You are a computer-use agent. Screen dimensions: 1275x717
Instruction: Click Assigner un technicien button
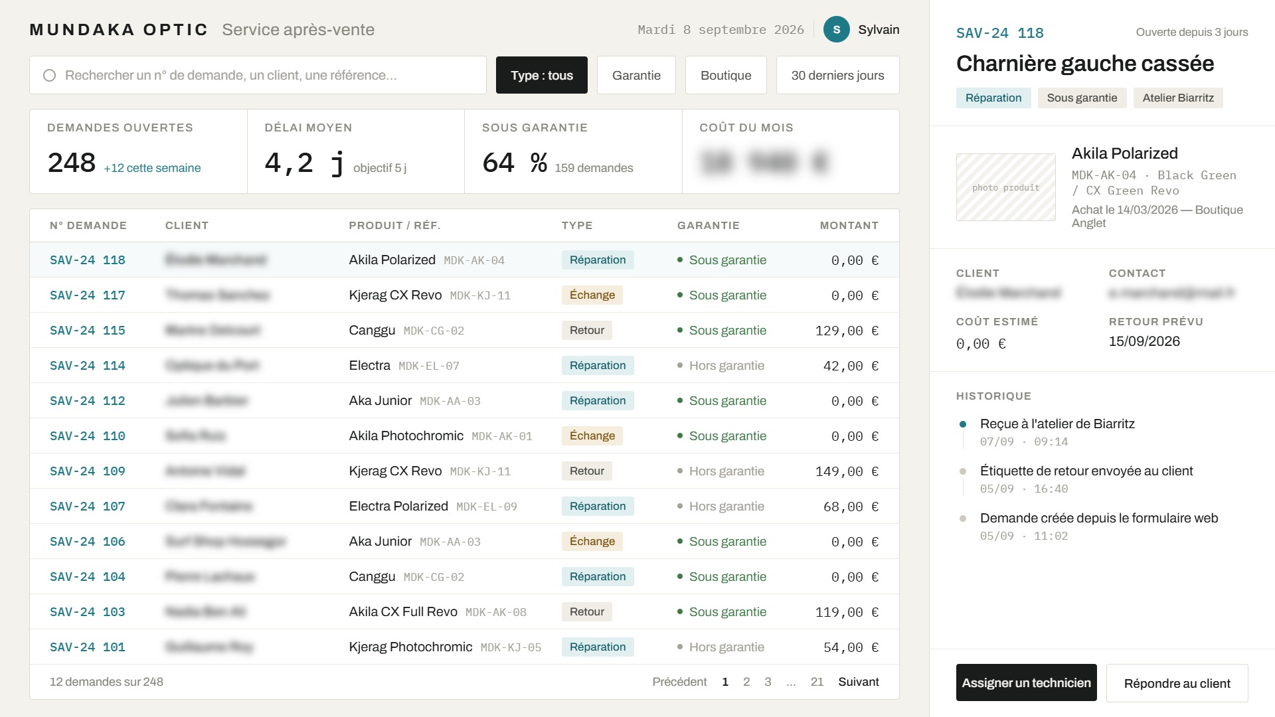1027,682
